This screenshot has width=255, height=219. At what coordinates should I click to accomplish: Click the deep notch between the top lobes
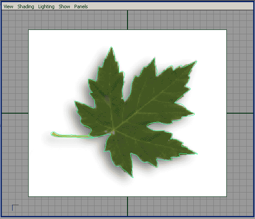tap(124, 100)
